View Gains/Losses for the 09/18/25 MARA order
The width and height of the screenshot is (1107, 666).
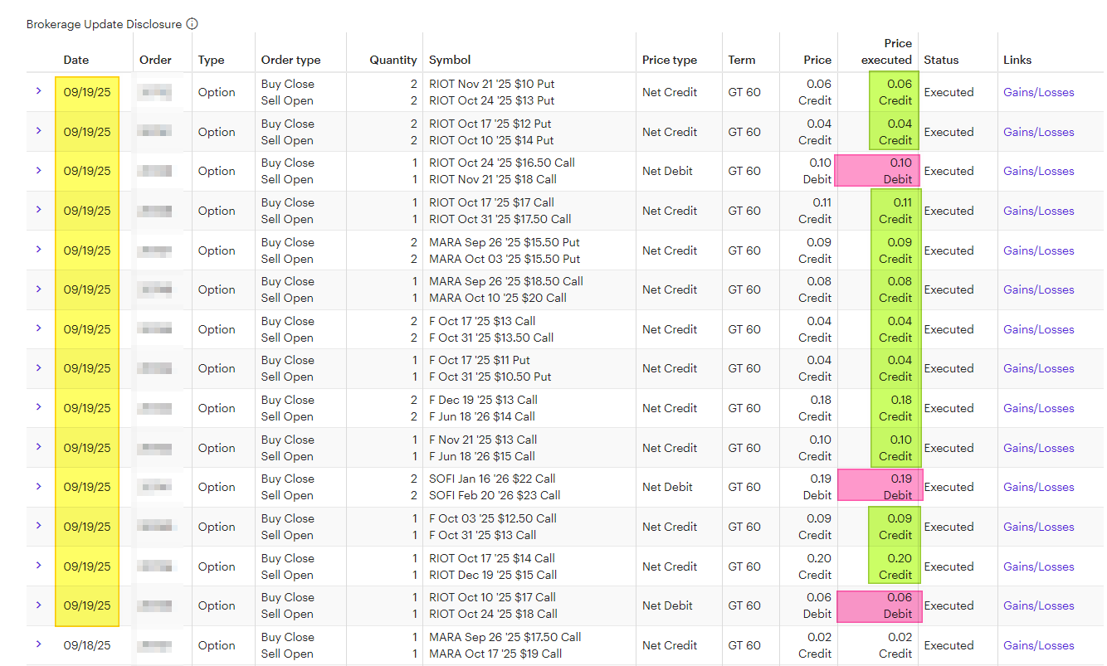pos(1038,645)
